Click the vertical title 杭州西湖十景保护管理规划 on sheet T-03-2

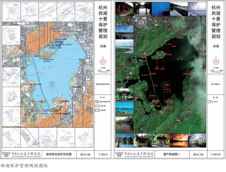click(103, 22)
